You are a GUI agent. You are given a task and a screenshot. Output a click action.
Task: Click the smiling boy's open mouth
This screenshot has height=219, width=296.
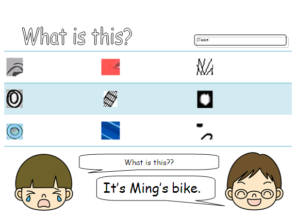tap(254, 202)
